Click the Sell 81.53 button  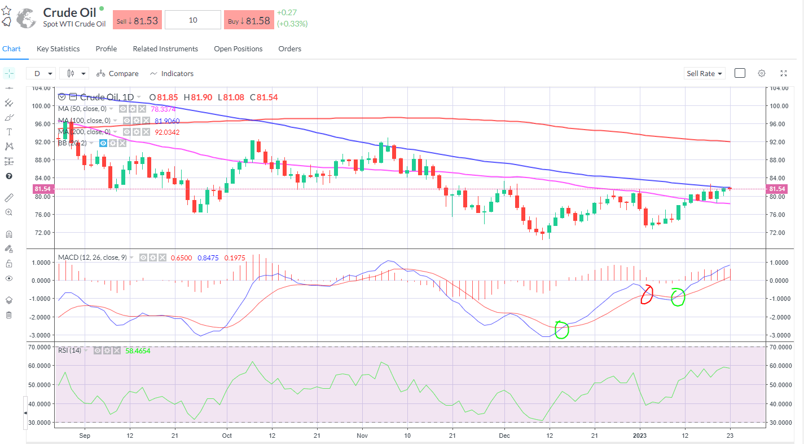click(138, 20)
